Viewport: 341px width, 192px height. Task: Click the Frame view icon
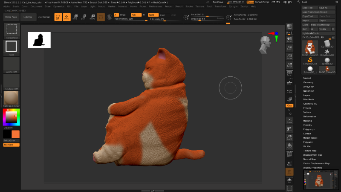289,121
